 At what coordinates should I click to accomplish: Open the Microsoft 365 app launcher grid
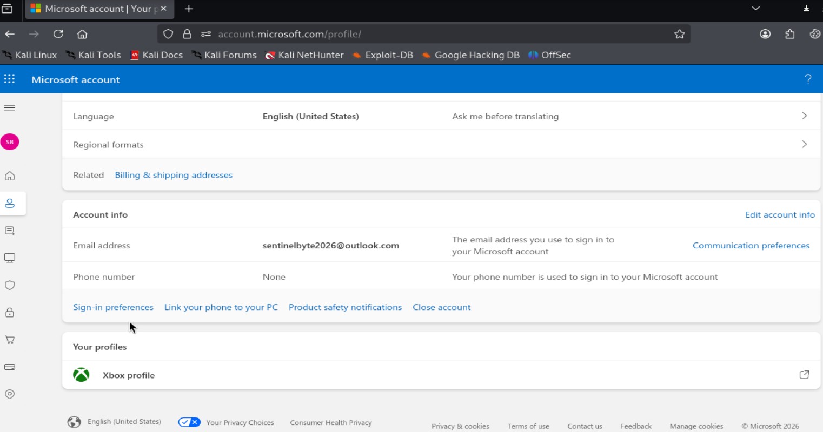[9, 78]
